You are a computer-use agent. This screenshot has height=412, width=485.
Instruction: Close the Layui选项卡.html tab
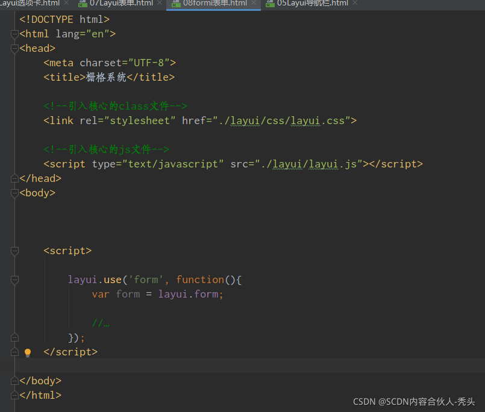click(x=66, y=3)
